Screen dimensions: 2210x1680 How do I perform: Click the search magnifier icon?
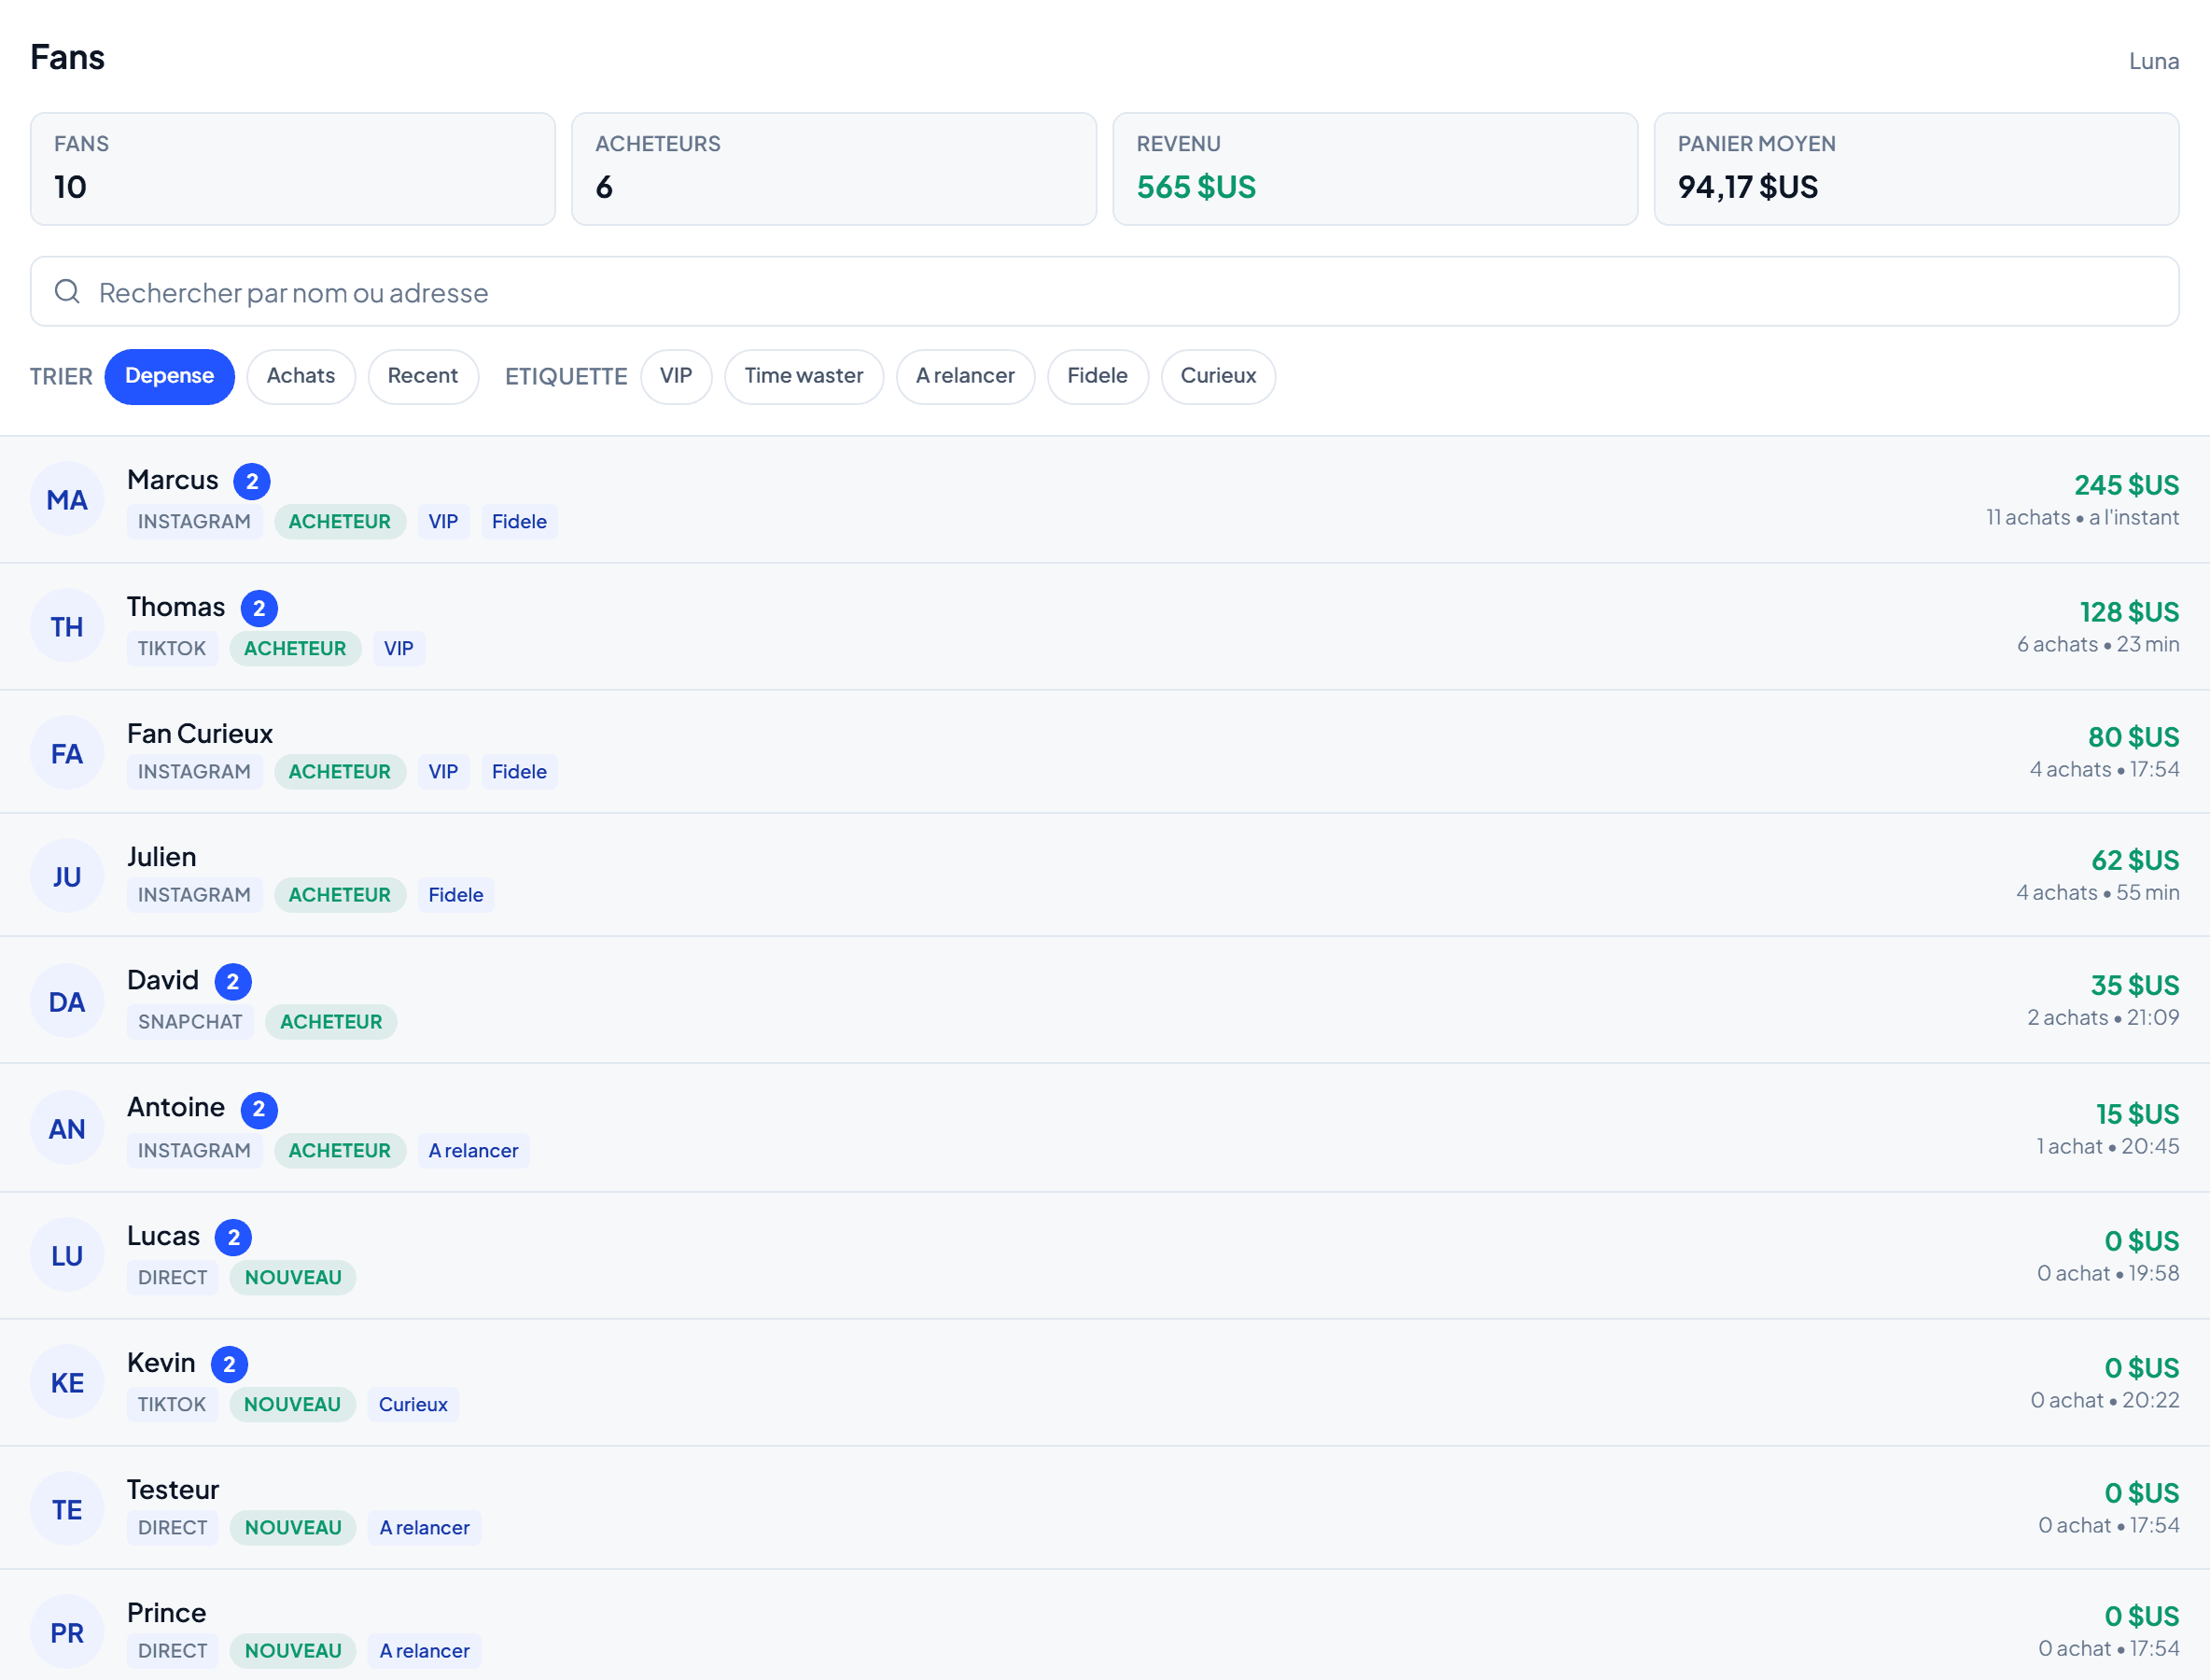click(67, 291)
